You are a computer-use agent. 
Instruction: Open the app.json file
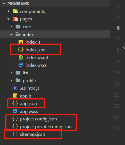tap(28, 104)
